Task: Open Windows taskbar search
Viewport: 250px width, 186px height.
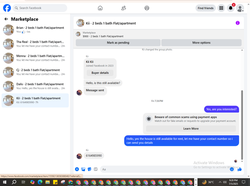Action: [x=14, y=182]
